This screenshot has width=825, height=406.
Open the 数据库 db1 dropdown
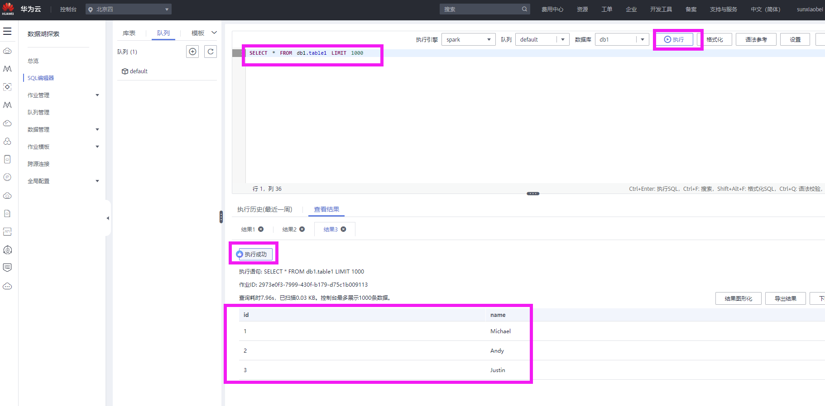[x=622, y=39]
